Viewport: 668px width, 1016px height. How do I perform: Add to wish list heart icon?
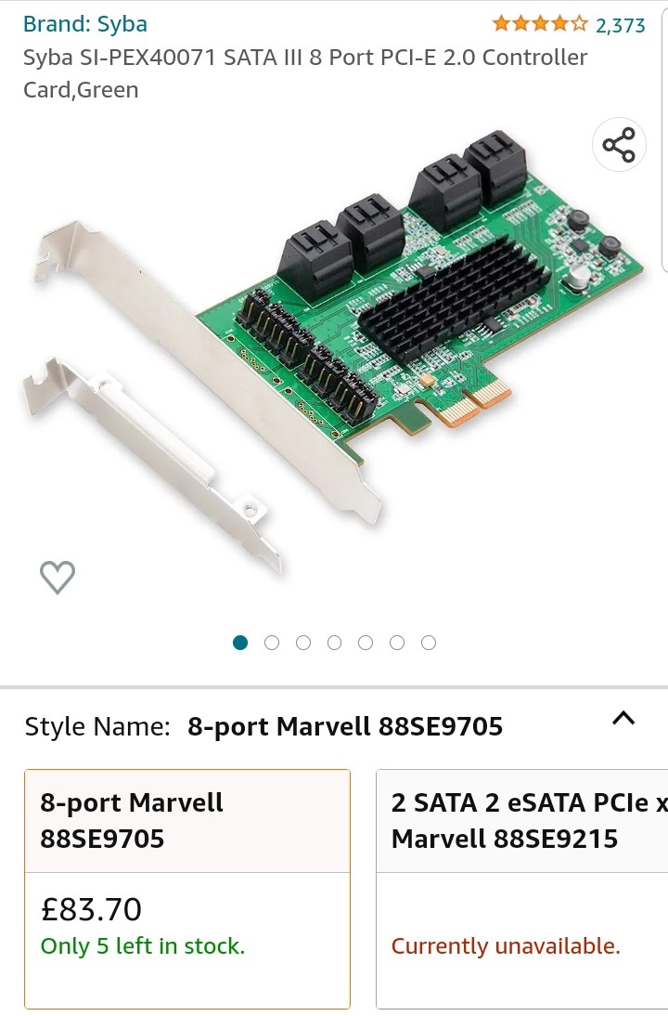coord(58,577)
